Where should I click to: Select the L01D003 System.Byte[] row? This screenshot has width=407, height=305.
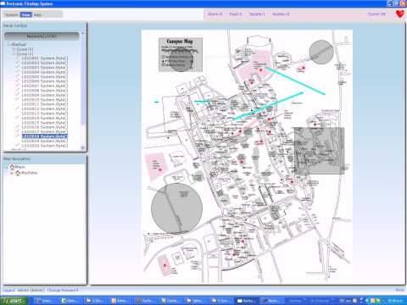45,68
